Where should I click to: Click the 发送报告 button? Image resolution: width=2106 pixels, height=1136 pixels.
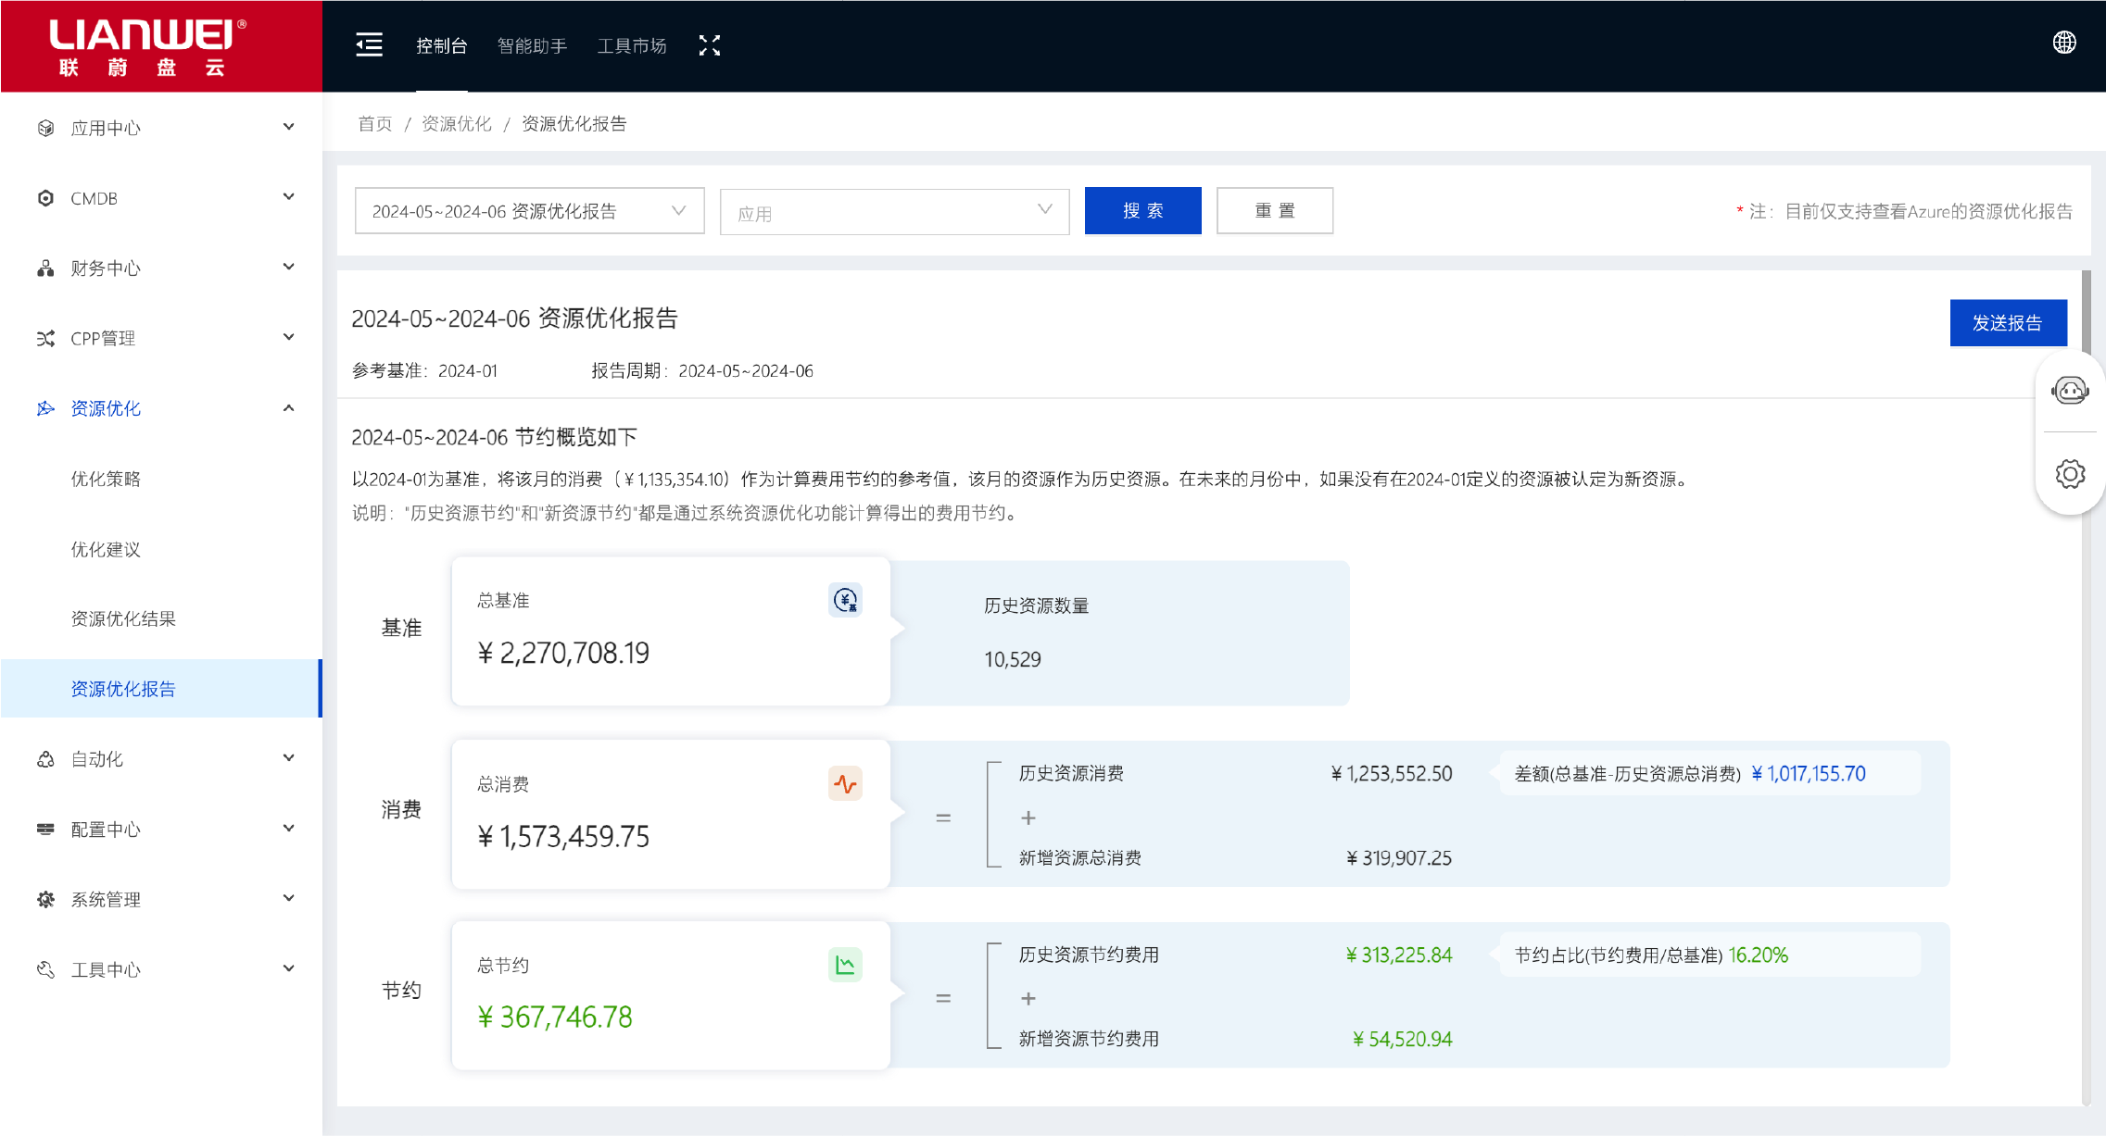tap(2009, 323)
